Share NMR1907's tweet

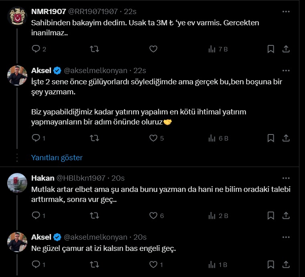pos(286,49)
